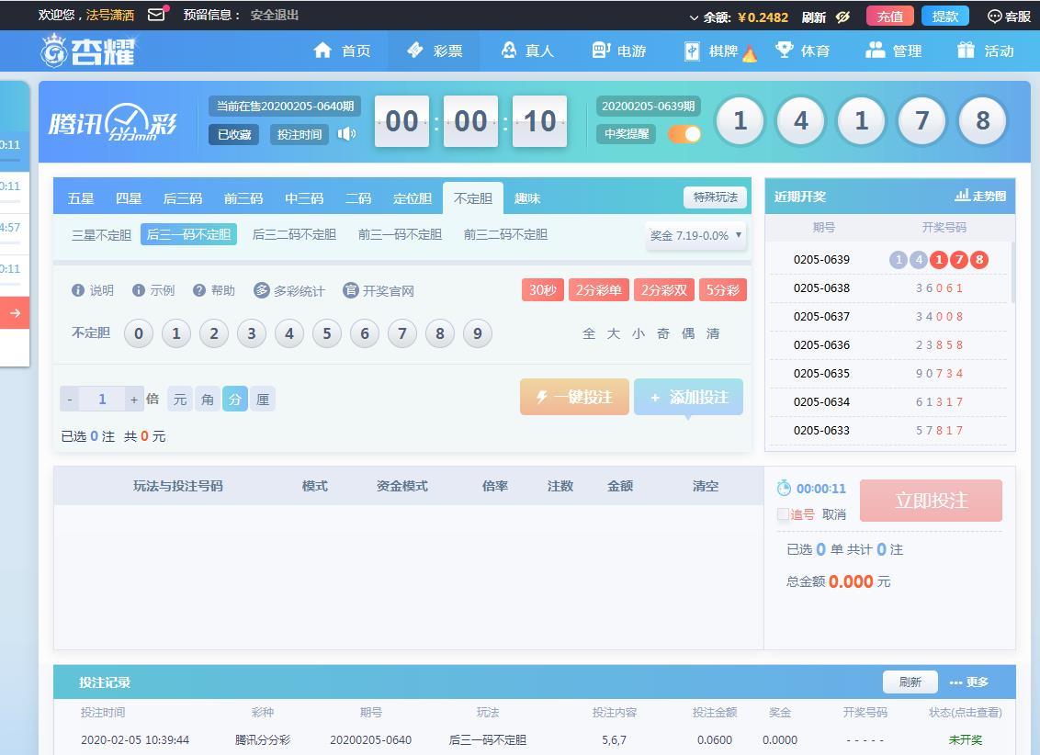Screen dimensions: 1040x755
Task: Click the 一键投注 button
Action: click(574, 397)
